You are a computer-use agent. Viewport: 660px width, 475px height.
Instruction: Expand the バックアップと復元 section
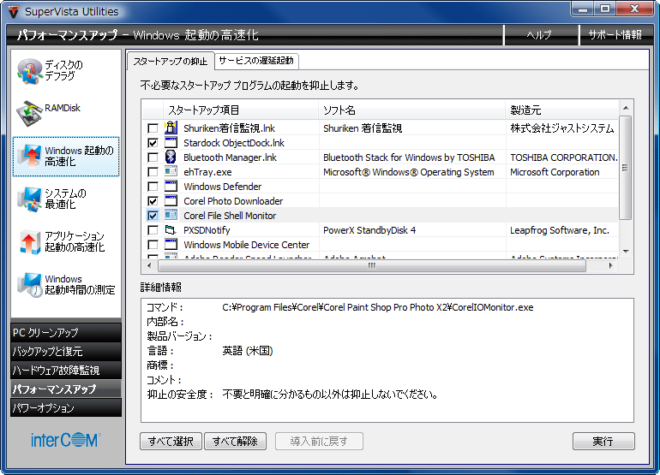coord(66,352)
